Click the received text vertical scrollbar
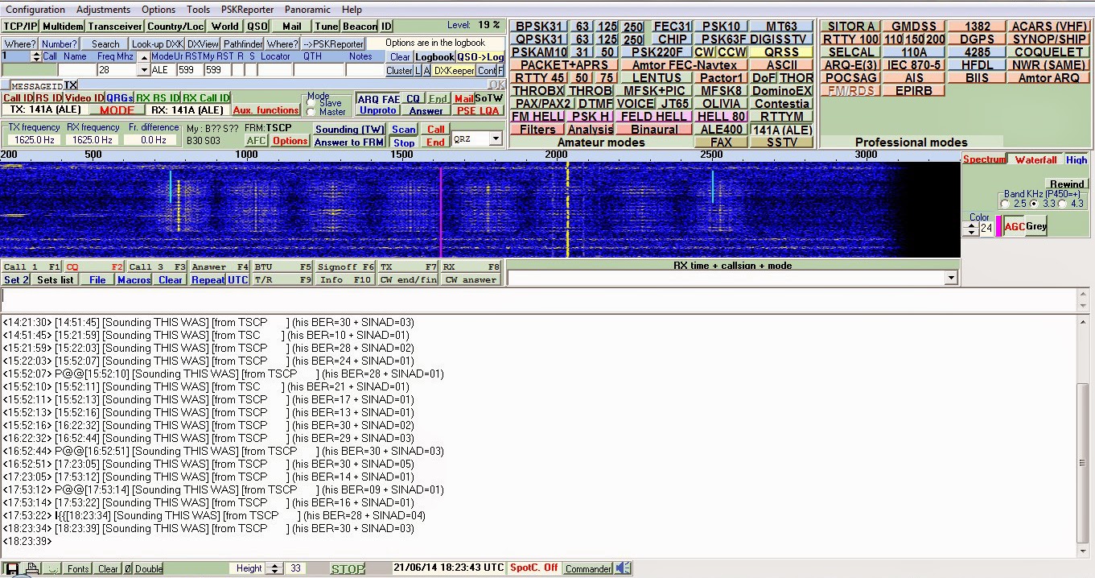Viewport: 1095px width, 578px height. tap(1084, 436)
